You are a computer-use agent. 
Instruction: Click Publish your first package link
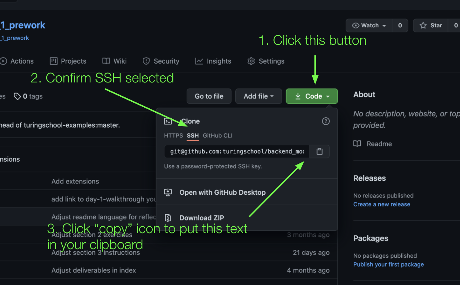388,264
